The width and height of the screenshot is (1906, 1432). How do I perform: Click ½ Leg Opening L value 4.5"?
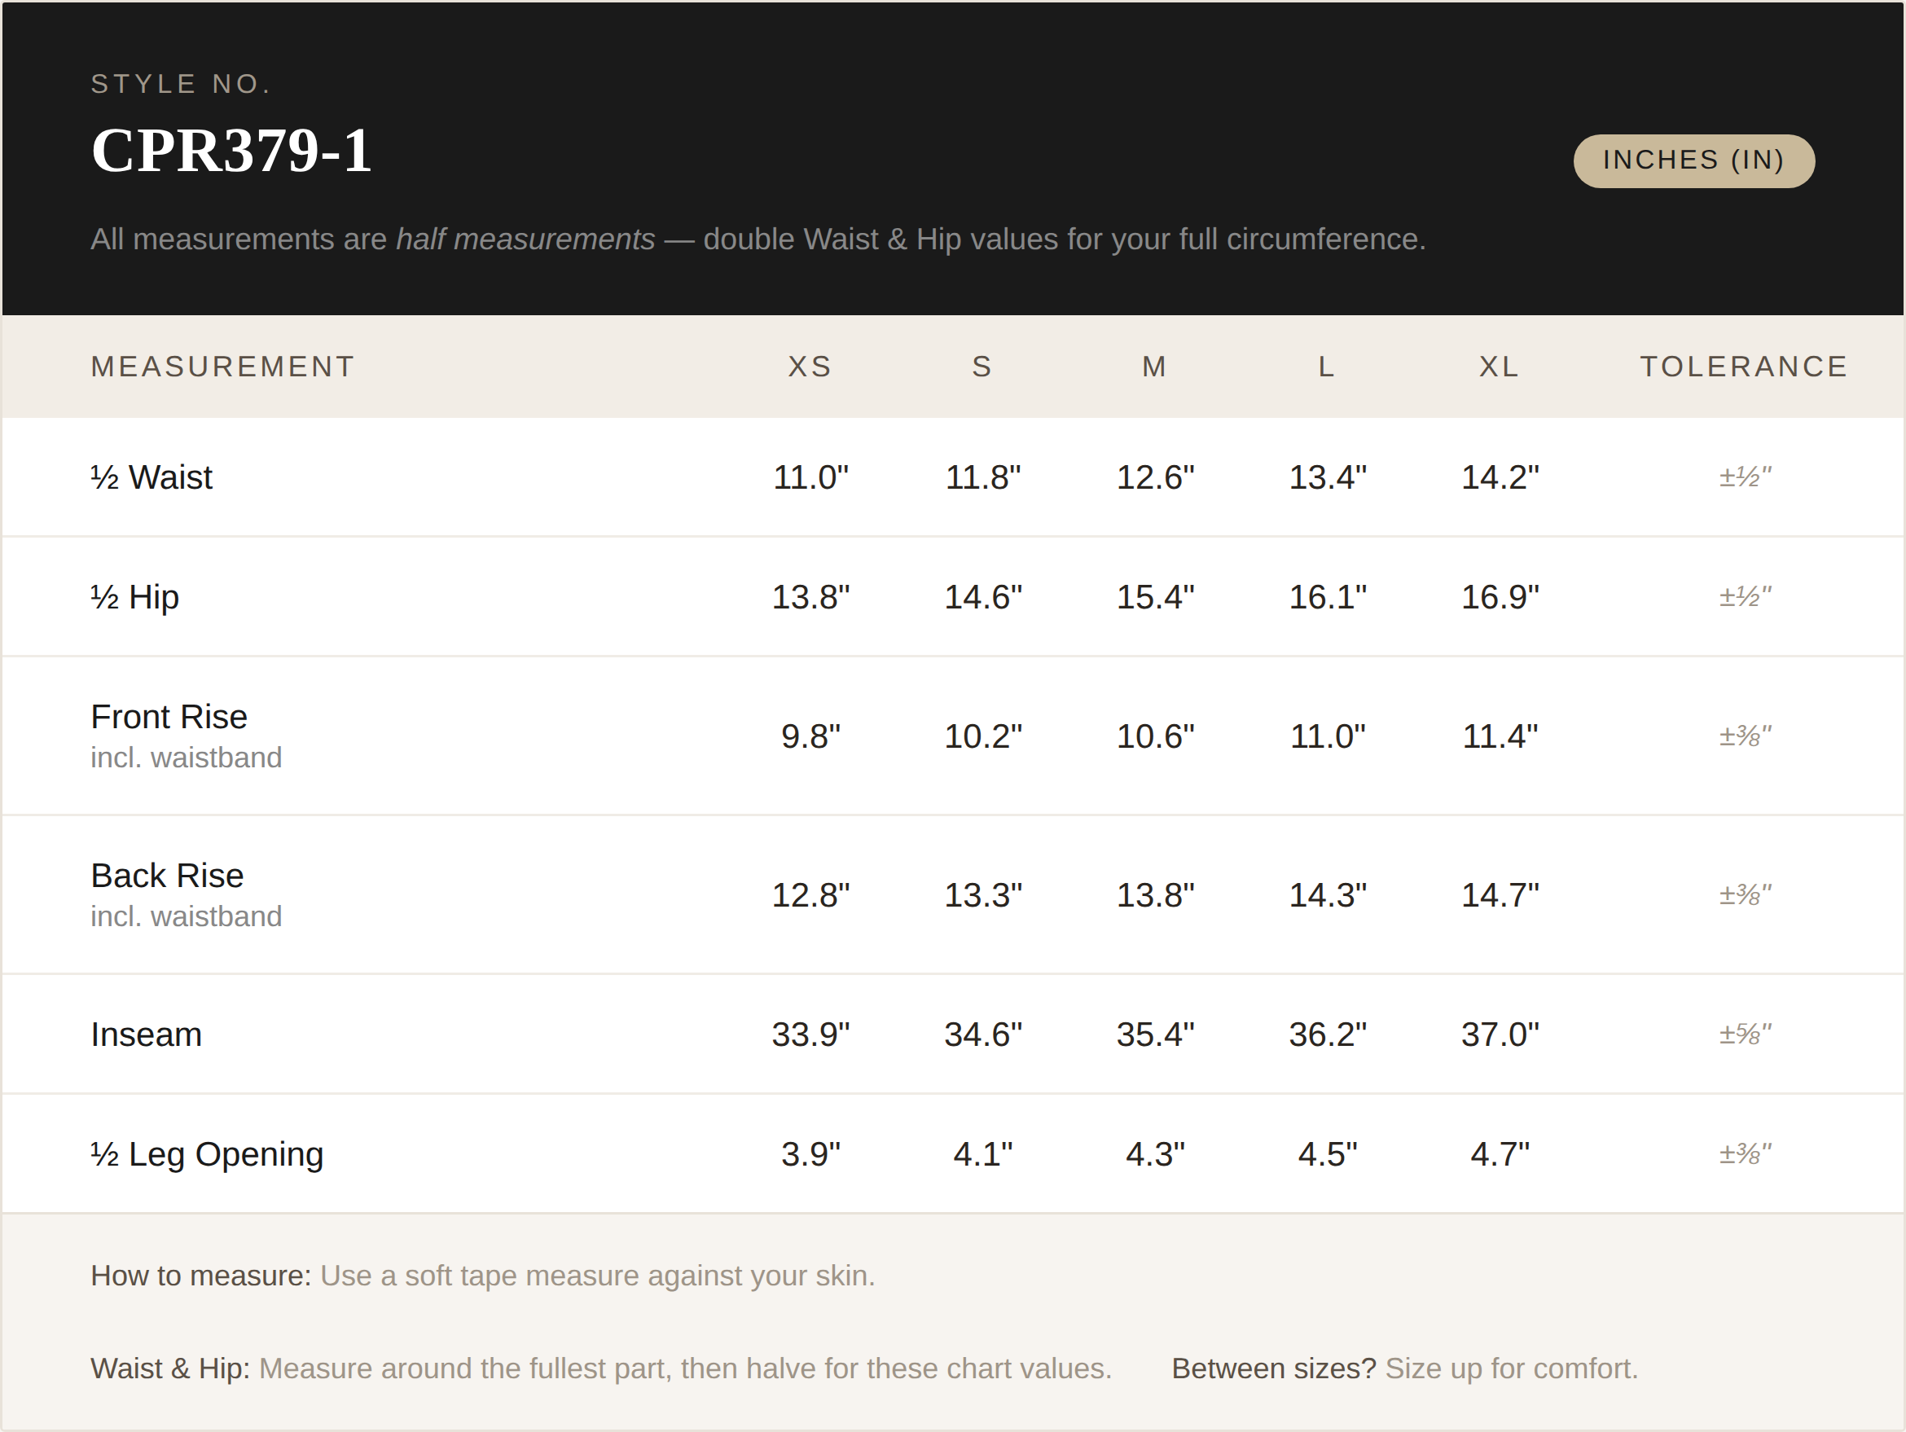coord(1327,1153)
